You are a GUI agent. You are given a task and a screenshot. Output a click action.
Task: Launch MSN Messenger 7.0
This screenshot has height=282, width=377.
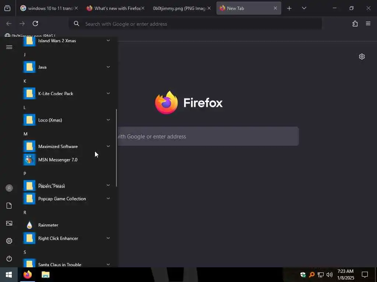pos(67,160)
